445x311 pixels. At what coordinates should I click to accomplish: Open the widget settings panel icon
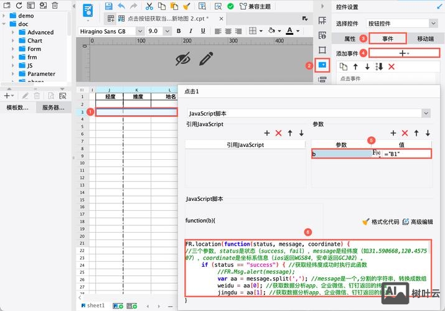click(x=322, y=64)
